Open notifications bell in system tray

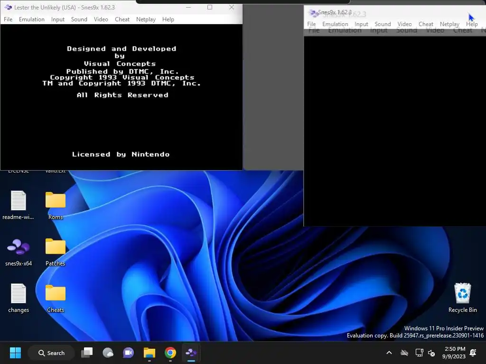click(473, 353)
